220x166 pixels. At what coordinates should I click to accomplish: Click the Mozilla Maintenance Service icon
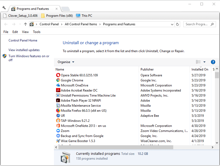58,105
